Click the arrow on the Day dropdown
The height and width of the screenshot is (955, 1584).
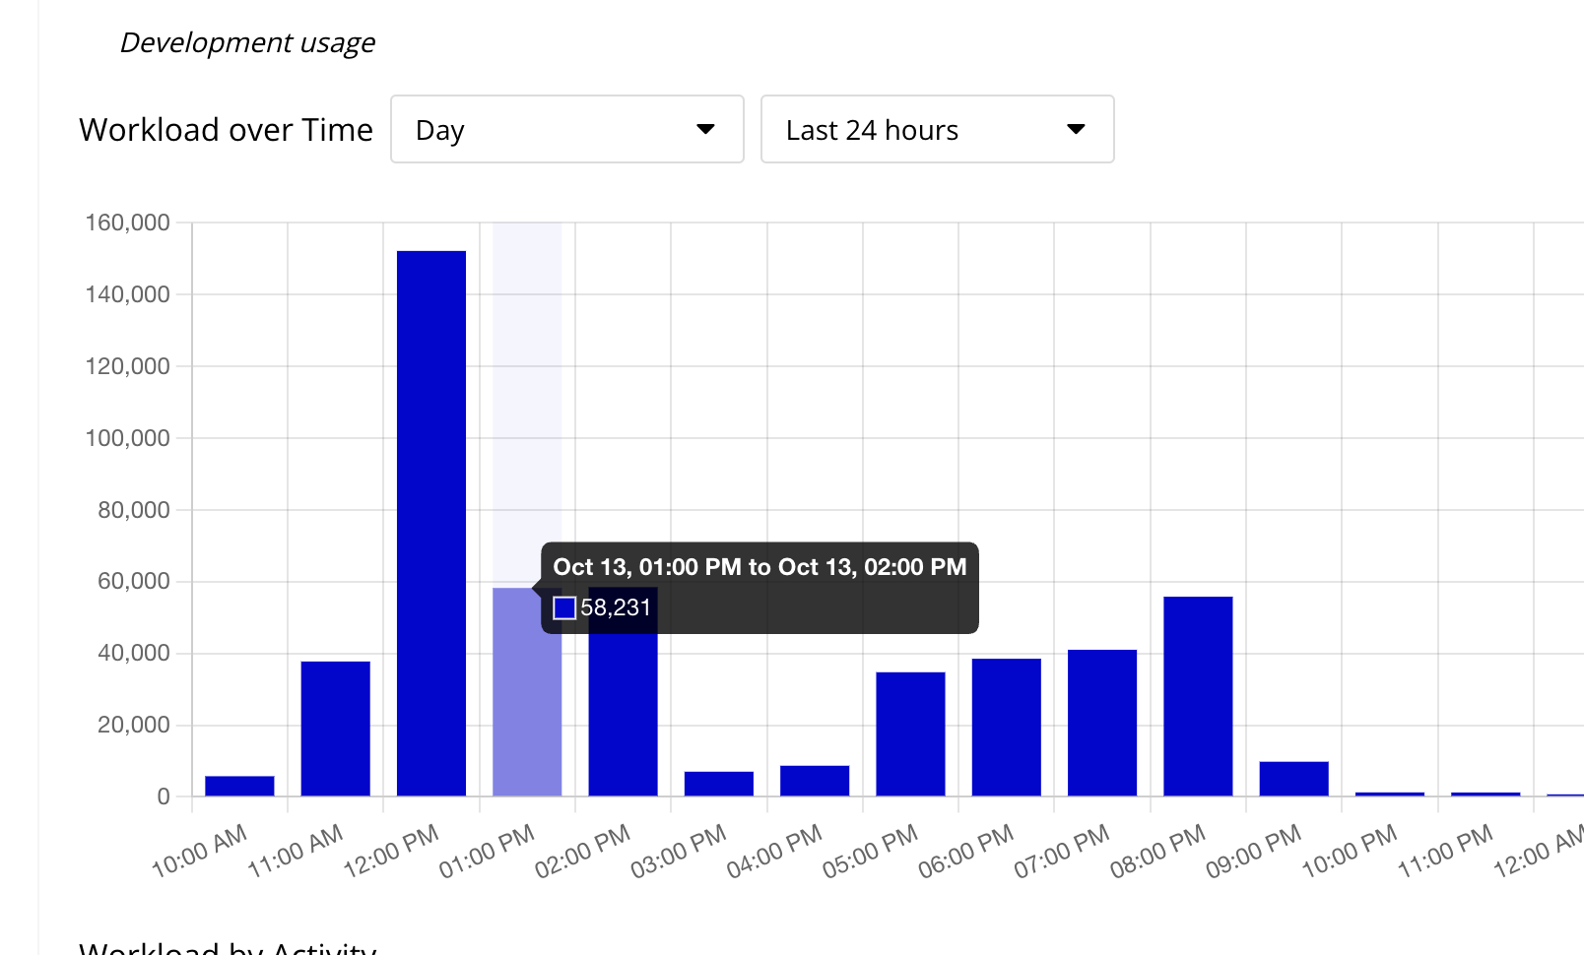705,129
